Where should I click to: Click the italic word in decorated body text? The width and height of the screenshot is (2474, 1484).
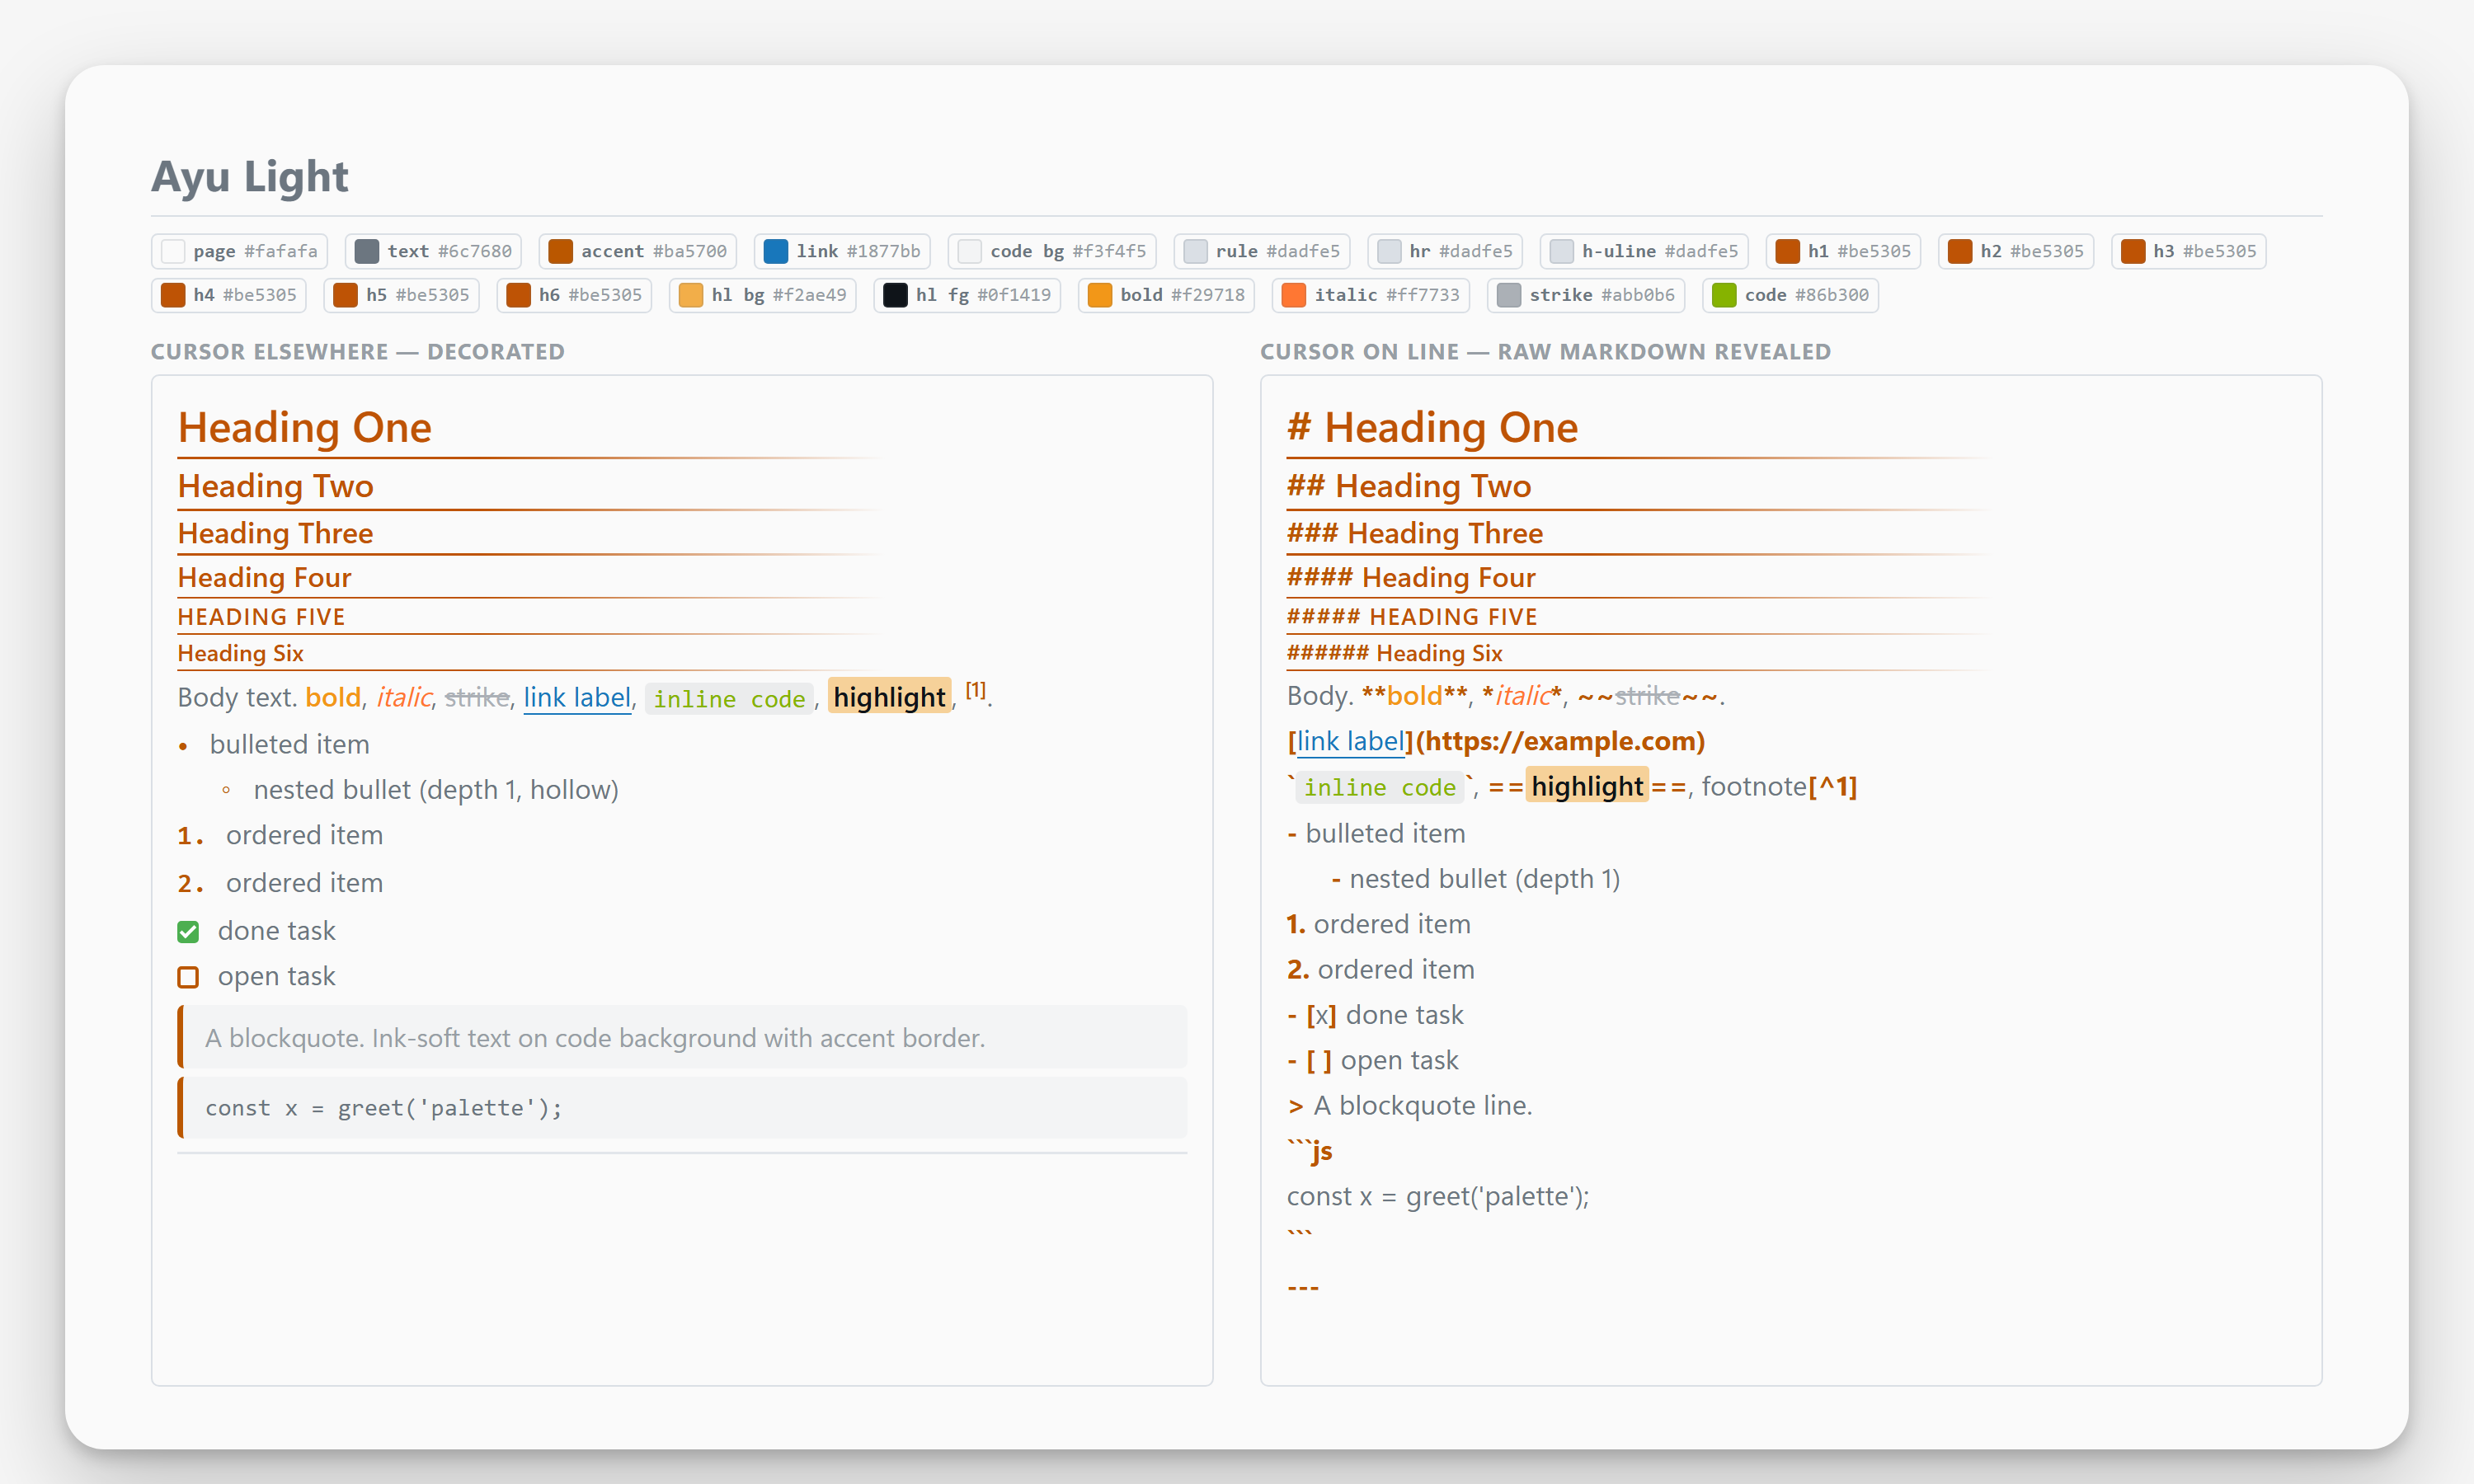point(403,697)
